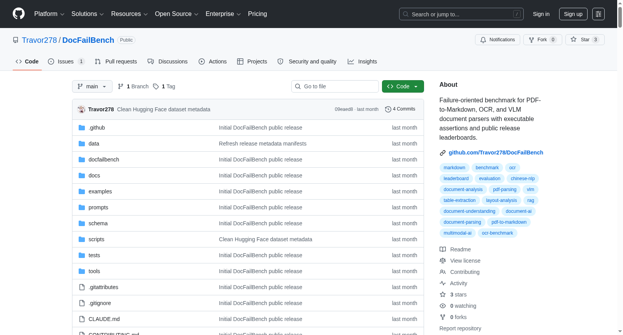Image resolution: width=623 pixels, height=335 pixels.
Task: Select the pdf-to-markdown topic tag
Action: point(509,222)
